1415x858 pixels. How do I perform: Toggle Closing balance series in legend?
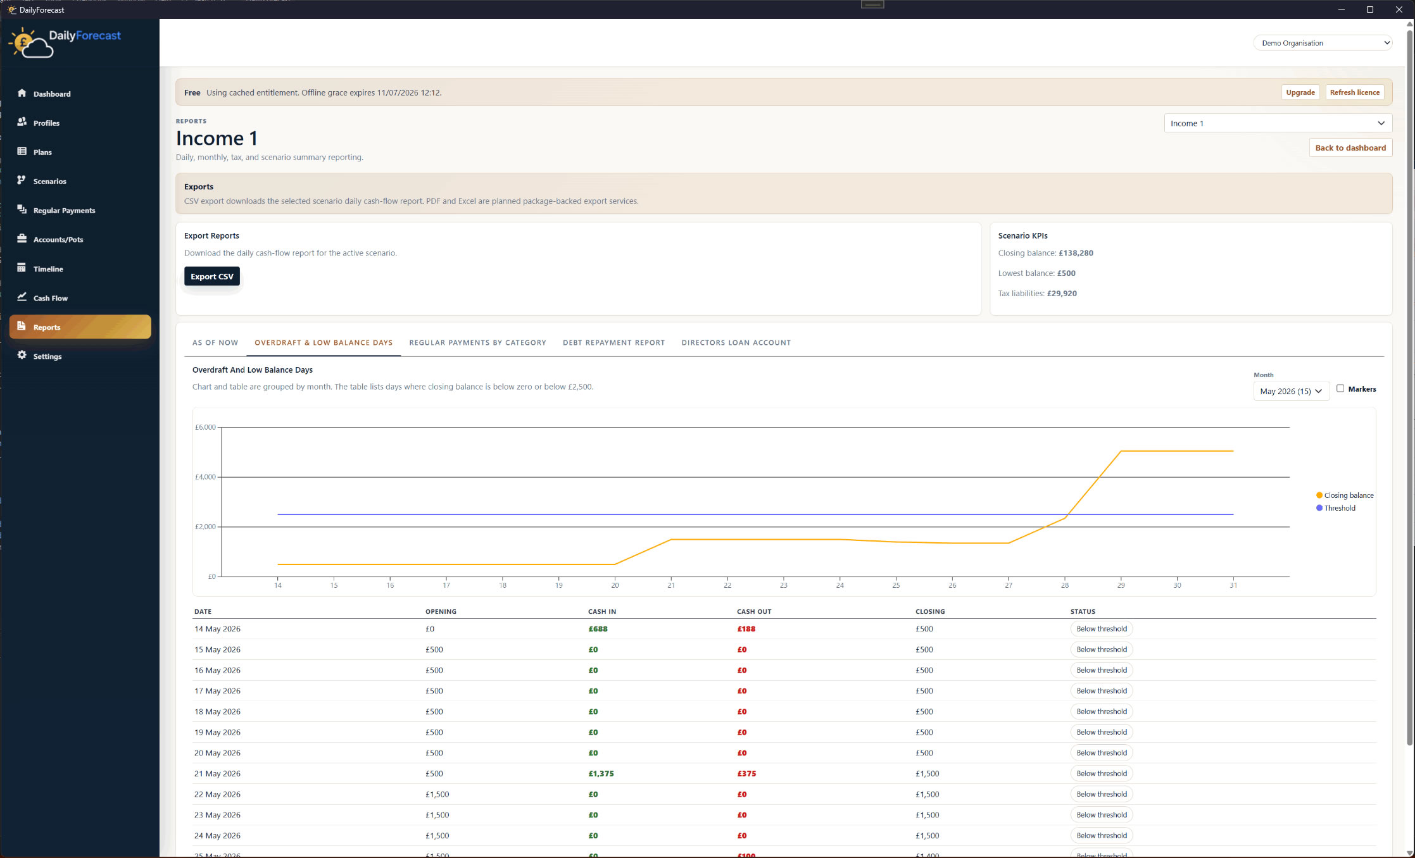point(1345,495)
